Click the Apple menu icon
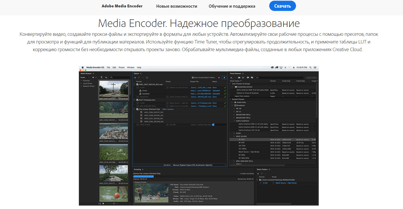 click(x=83, y=68)
